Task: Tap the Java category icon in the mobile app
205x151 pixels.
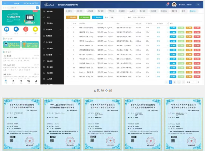Action: [x=26, y=29]
